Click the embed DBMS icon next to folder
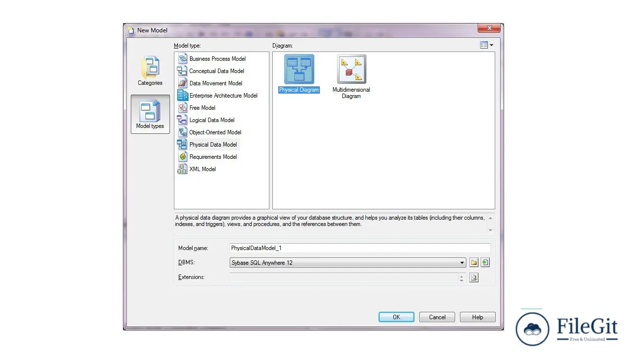 coord(485,263)
